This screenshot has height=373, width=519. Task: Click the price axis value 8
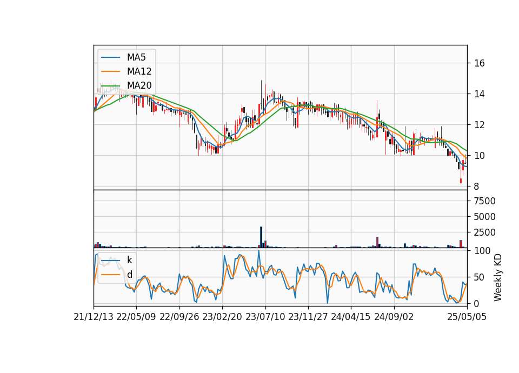click(x=477, y=186)
